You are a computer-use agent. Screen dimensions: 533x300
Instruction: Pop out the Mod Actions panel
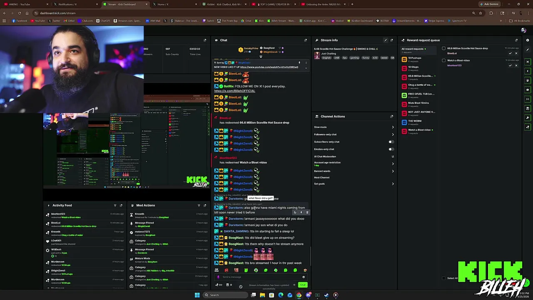coord(204,205)
